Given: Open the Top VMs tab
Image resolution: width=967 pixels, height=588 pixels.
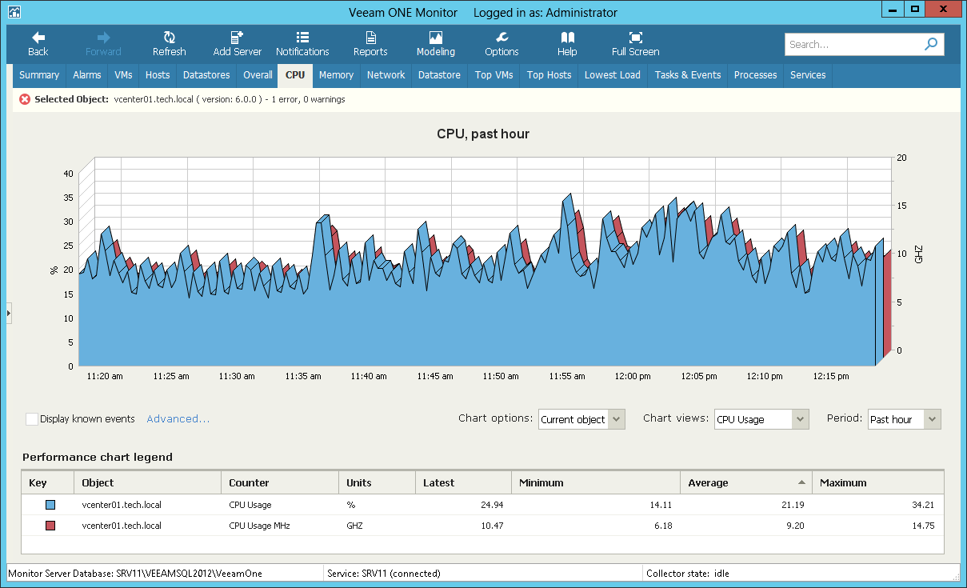Looking at the screenshot, I should [x=493, y=75].
